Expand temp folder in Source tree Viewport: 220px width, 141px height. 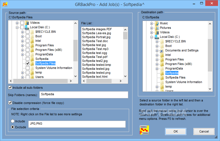22,73
